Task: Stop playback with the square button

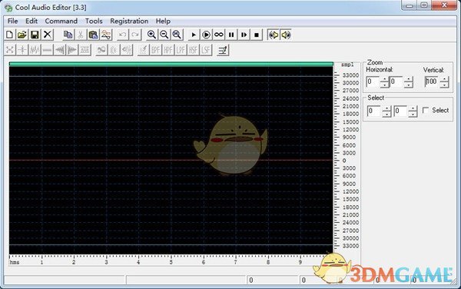Action: coord(257,35)
